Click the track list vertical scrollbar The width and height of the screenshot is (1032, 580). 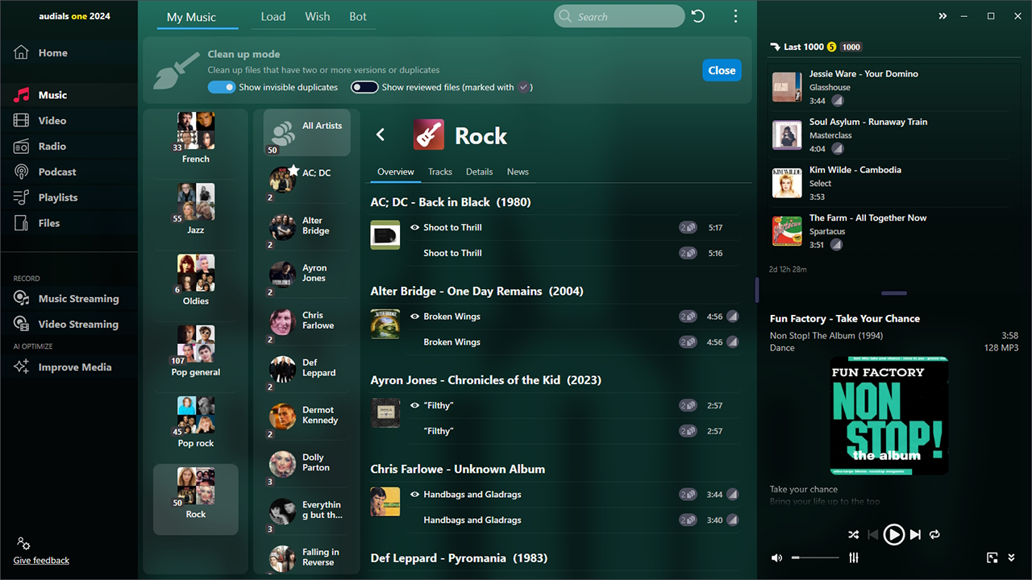point(756,290)
